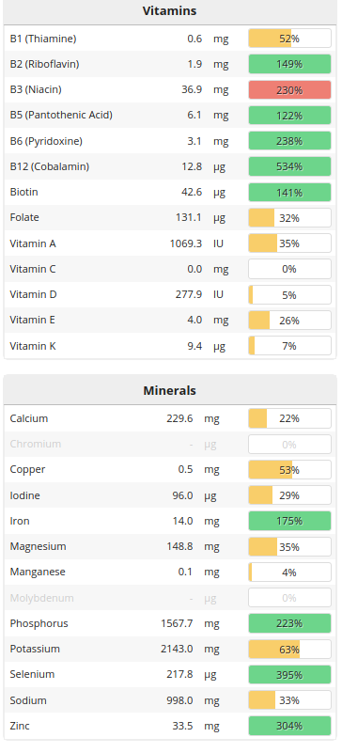Select the B1 (Thiamine) row label

[43, 39]
